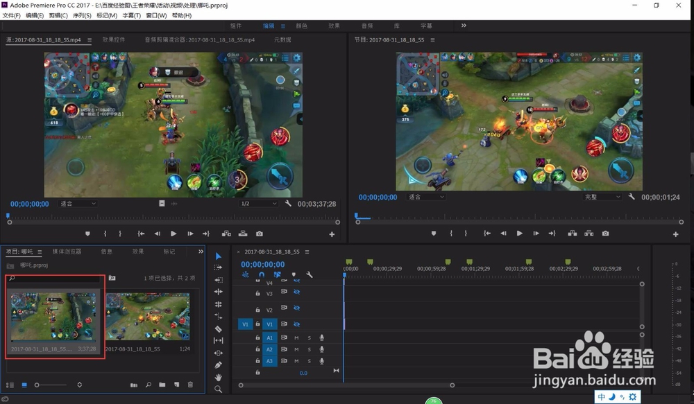Image resolution: width=694 pixels, height=404 pixels.
Task: Select the Razor tool
Action: point(218,329)
